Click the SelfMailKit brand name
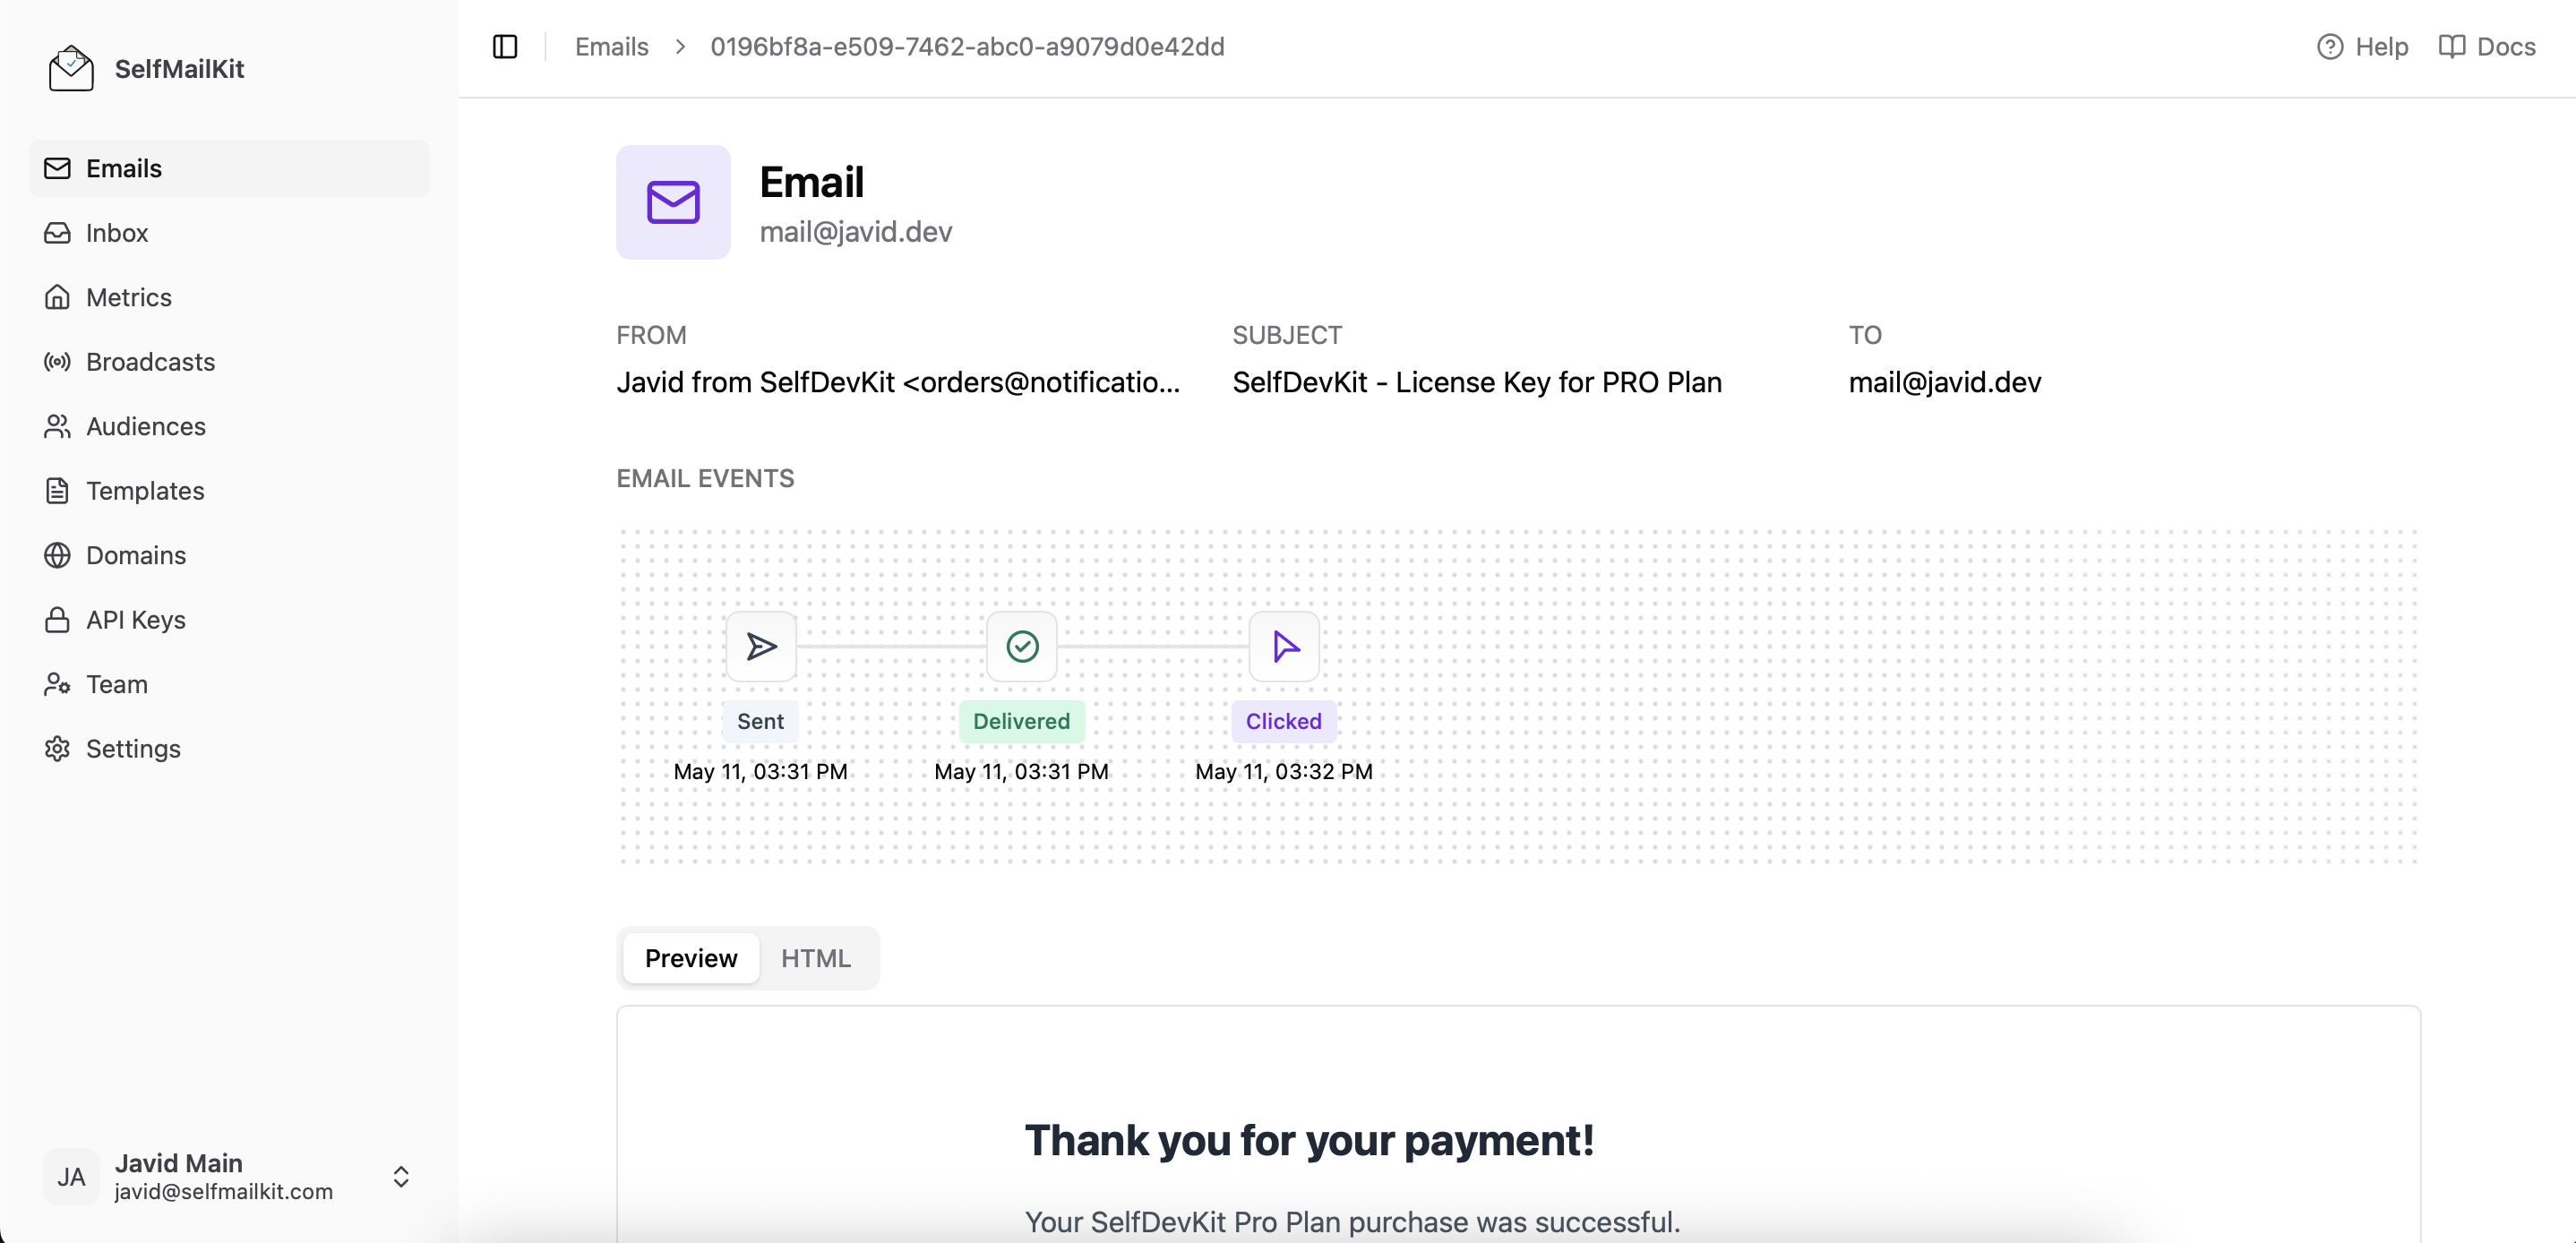Viewport: 2576px width, 1243px height. click(x=180, y=68)
